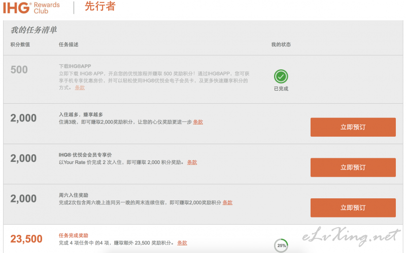The height and width of the screenshot is (253, 406).
Task: Open 条款 link for the Saturday stay task
Action: [227, 203]
